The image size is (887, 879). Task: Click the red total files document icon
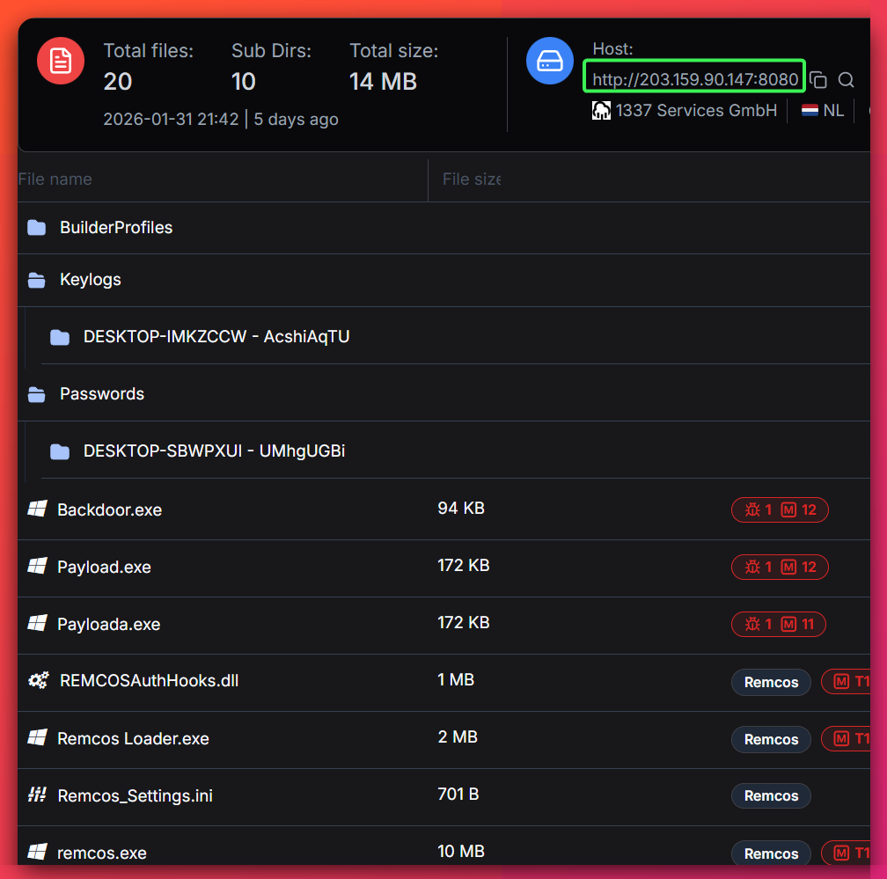point(61,61)
